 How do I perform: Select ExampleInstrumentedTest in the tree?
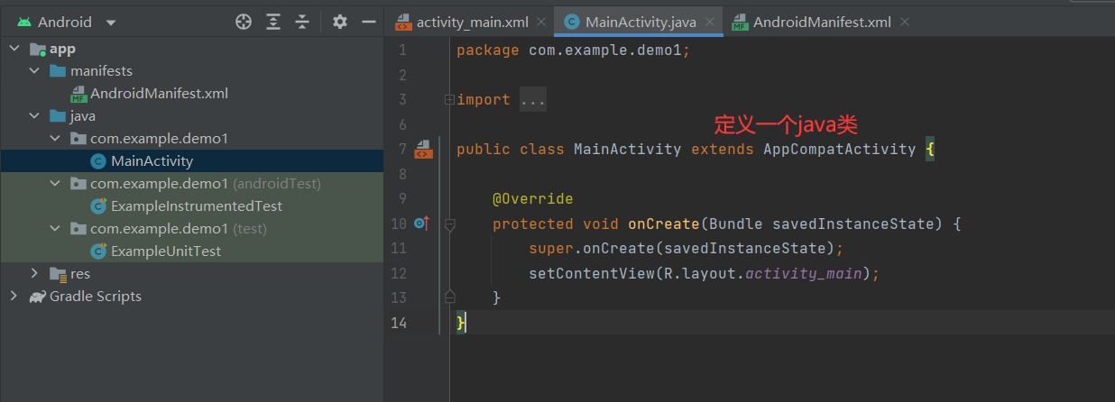(x=196, y=206)
